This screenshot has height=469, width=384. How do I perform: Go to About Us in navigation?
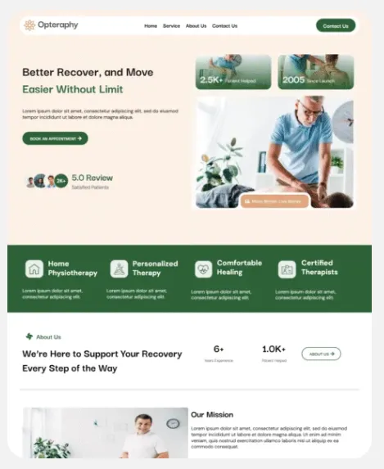(x=196, y=26)
